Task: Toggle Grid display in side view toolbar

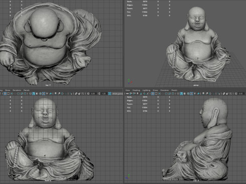Action: point(153,94)
